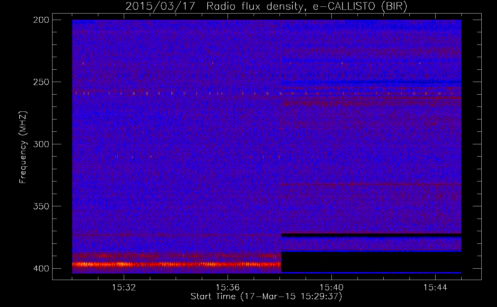Click the bright orange emission band near 400 MHz
The width and height of the screenshot is (497, 307).
[177, 264]
